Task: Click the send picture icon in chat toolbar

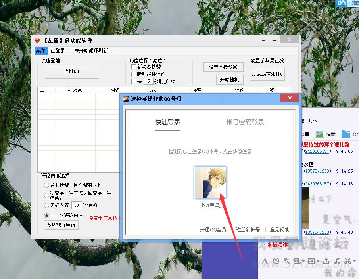Action: point(311,261)
